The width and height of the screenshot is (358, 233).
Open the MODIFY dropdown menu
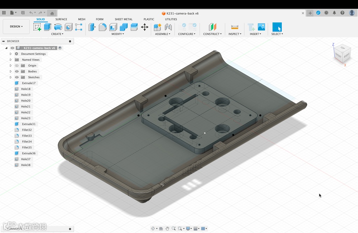pos(117,34)
